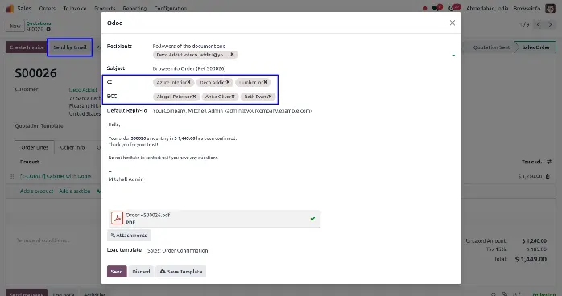Image resolution: width=562 pixels, height=296 pixels.
Task: Switch to the Other Info tab
Action: point(72,147)
